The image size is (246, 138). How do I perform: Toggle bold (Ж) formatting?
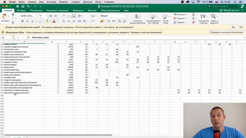22,21
